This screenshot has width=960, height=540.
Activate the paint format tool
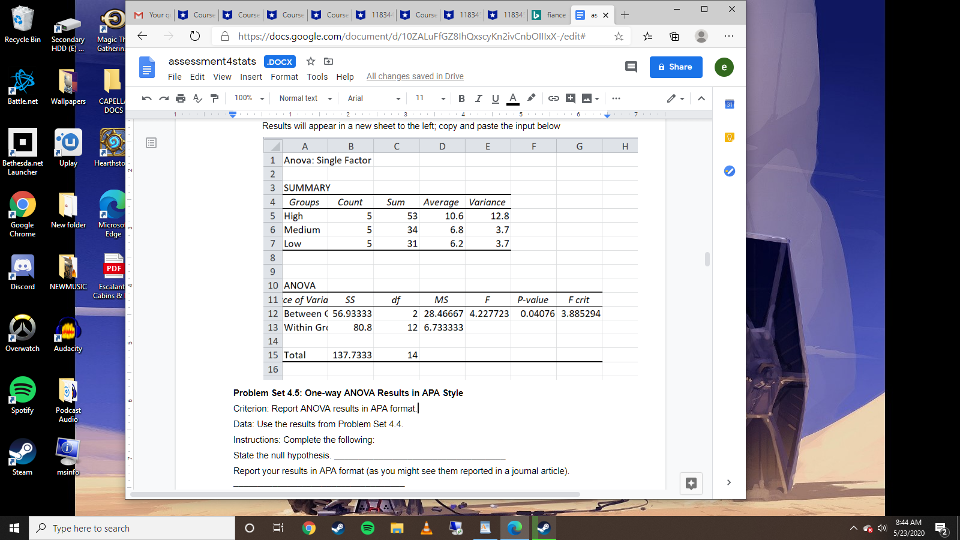[214, 98]
